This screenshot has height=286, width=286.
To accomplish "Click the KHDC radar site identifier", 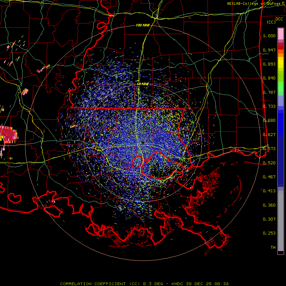I will pos(178,284).
